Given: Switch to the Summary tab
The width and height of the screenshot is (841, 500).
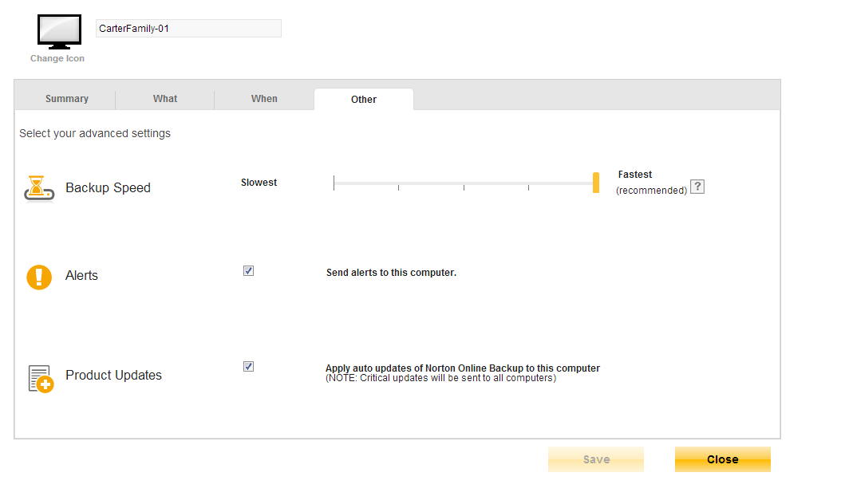Looking at the screenshot, I should click(x=66, y=99).
